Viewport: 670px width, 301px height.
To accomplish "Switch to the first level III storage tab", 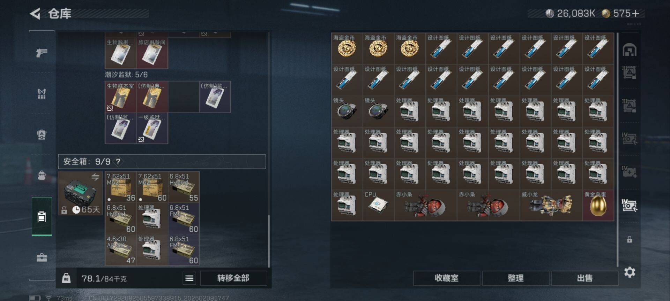I will pos(630,72).
